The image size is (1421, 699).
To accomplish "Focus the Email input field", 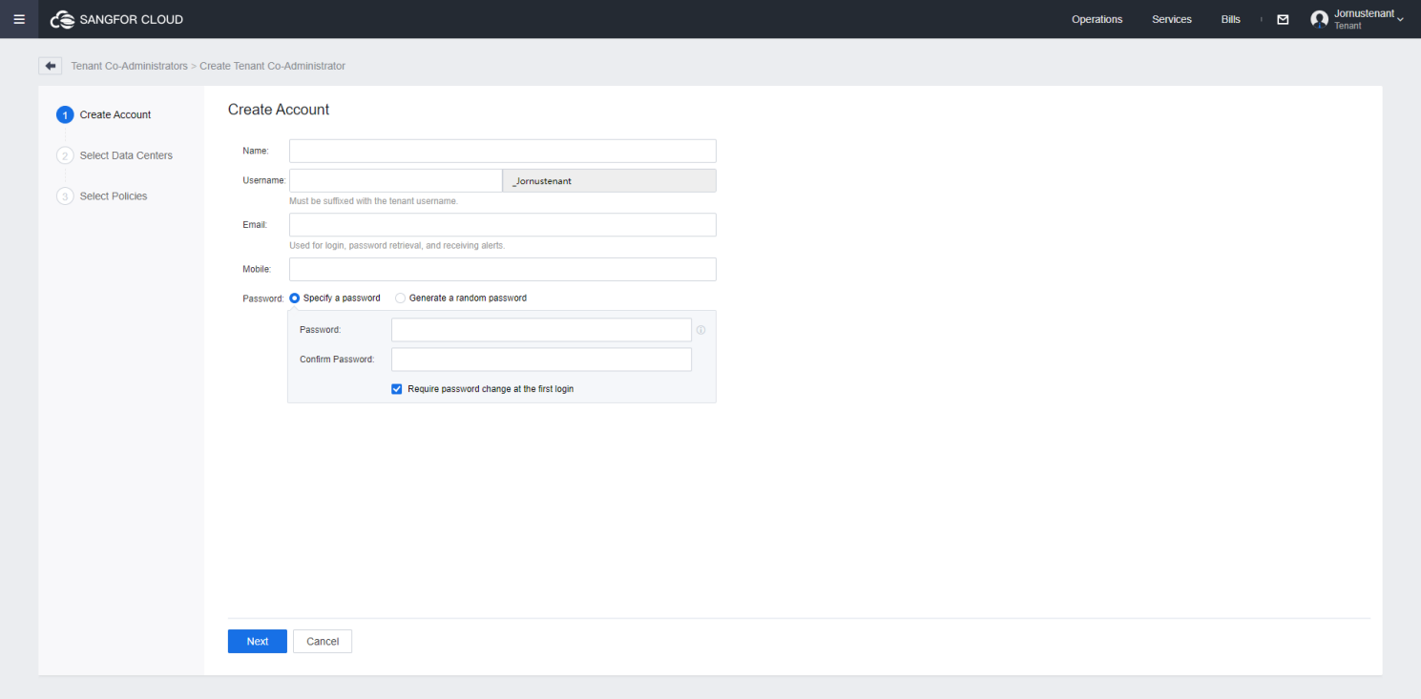I will 503,225.
